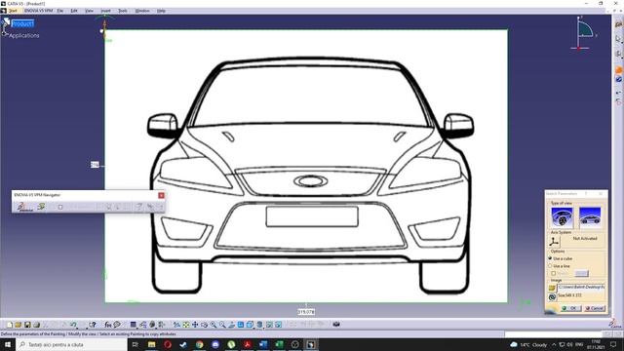Open the Start menu in CATIA

pyautogui.click(x=13, y=11)
